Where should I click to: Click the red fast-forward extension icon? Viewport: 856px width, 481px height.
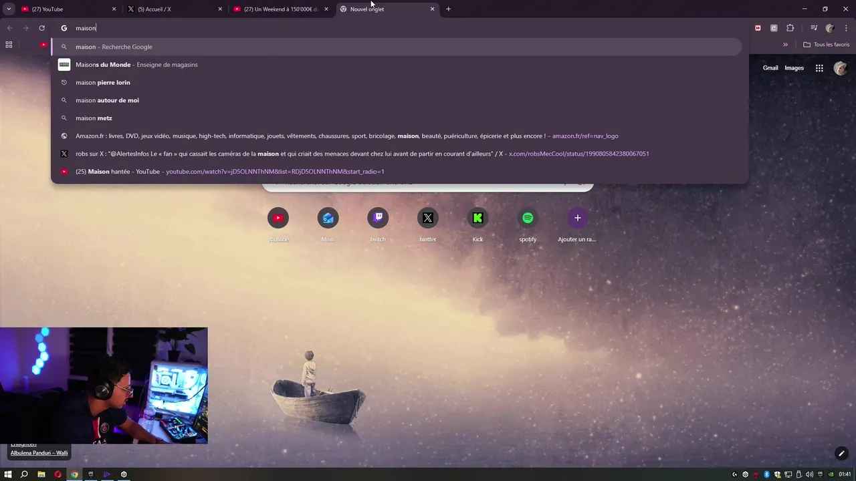pos(758,28)
